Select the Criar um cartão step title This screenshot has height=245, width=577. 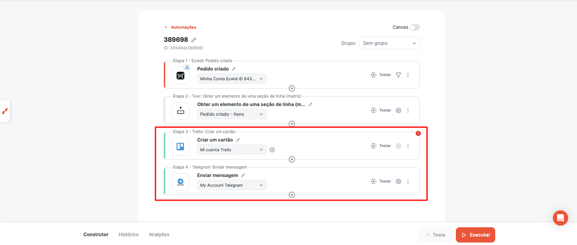[x=215, y=140]
